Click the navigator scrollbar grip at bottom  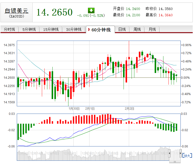point(175,162)
